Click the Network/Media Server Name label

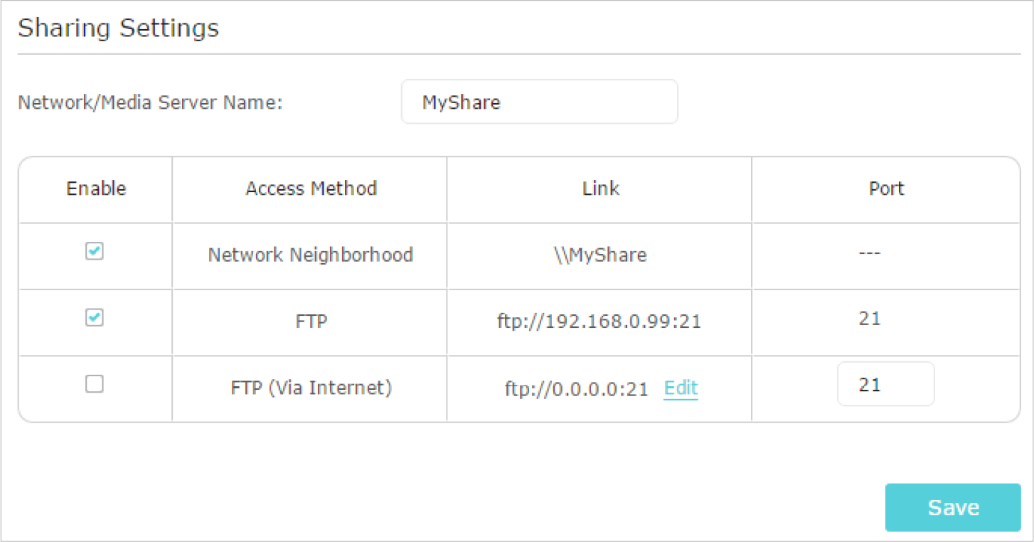pyautogui.click(x=150, y=102)
